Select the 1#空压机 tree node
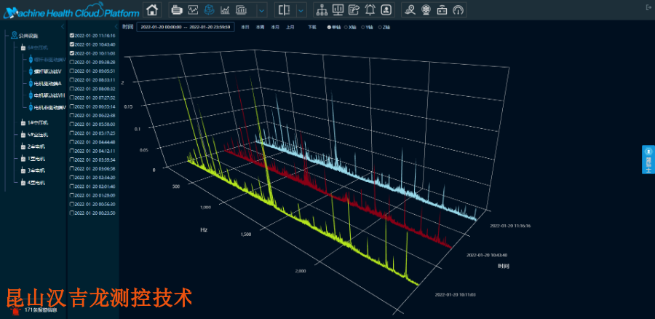This screenshot has width=655, height=319. click(38, 122)
